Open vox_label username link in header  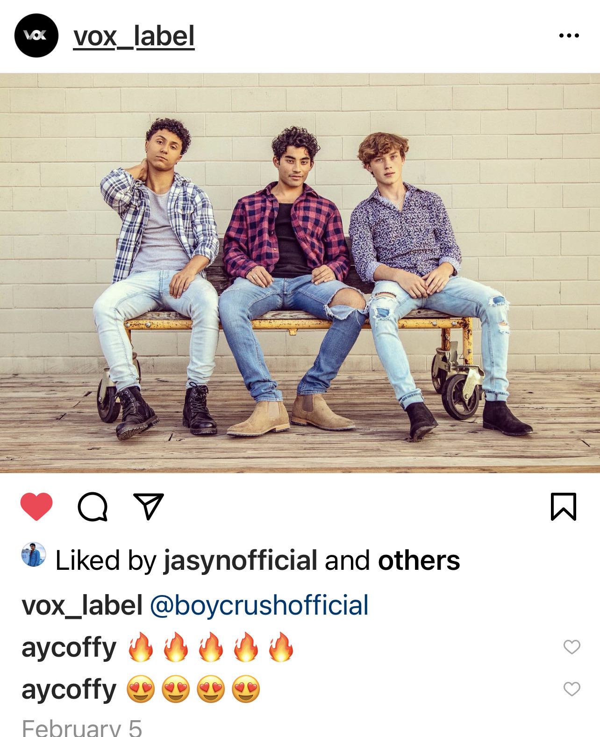tap(134, 36)
